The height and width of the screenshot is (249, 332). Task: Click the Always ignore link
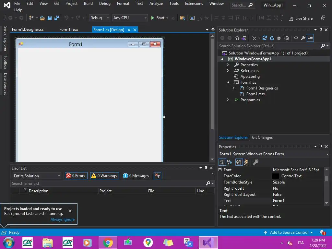point(63,219)
